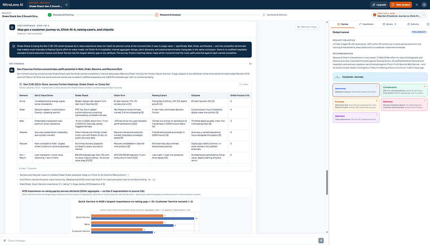Select the Awareness journey card
The width and height of the screenshot is (430, 245).
pos(356,90)
